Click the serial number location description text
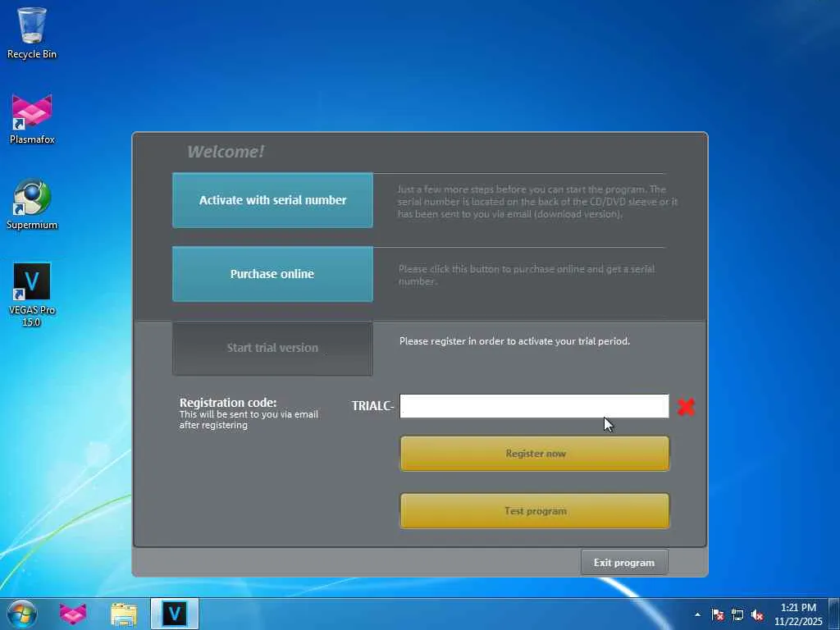This screenshot has width=840, height=630. tap(537, 202)
